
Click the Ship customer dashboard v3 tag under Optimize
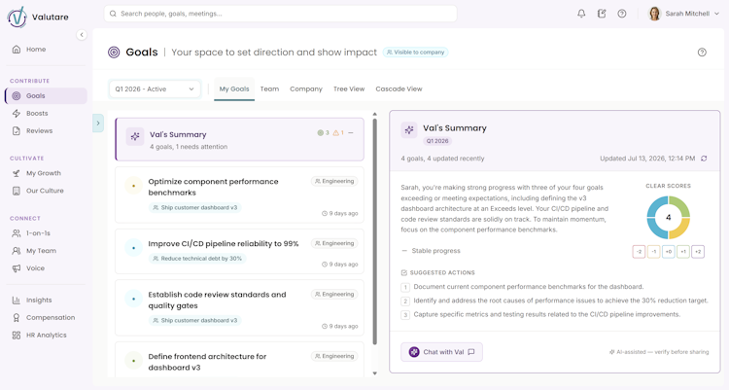pos(194,207)
